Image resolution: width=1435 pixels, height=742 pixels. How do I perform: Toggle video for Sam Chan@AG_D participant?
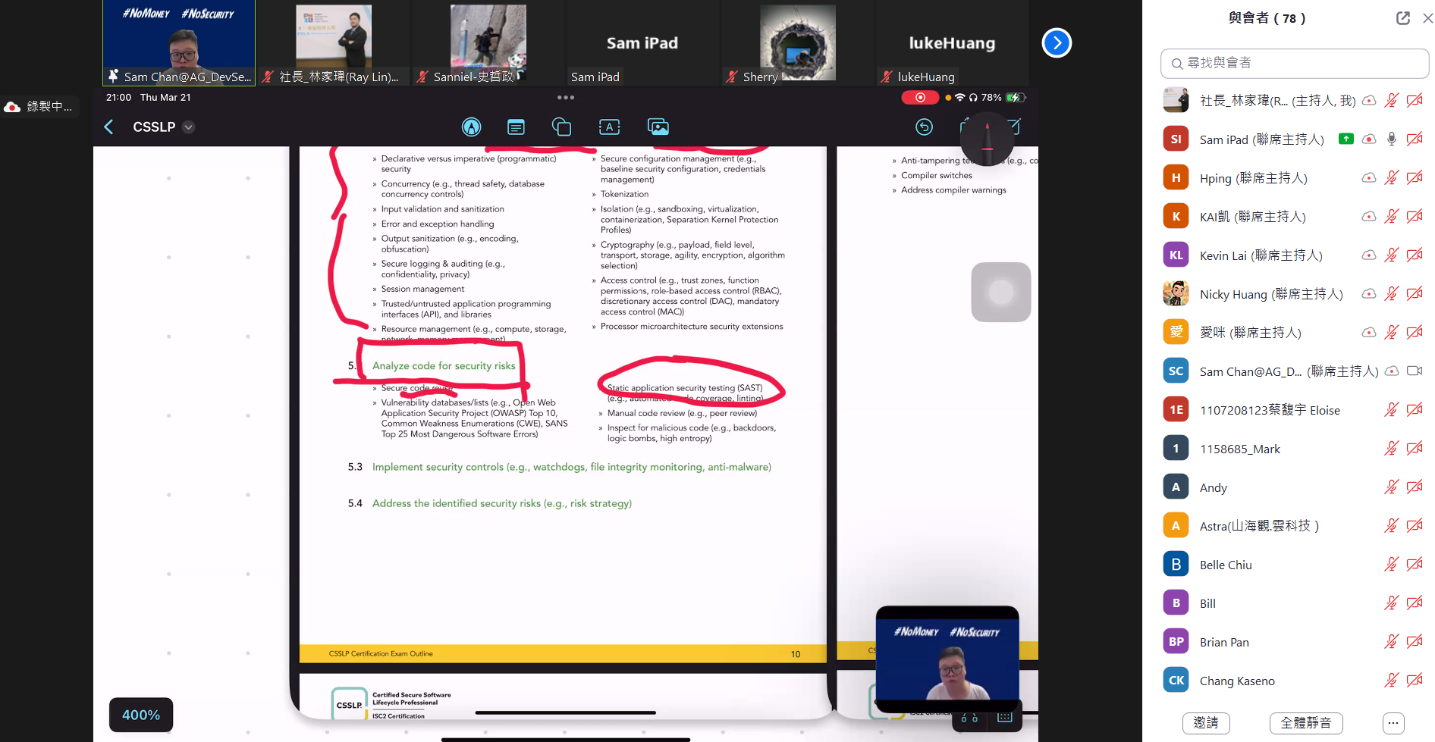1414,371
